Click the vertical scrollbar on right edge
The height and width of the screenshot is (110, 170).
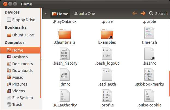(169, 84)
